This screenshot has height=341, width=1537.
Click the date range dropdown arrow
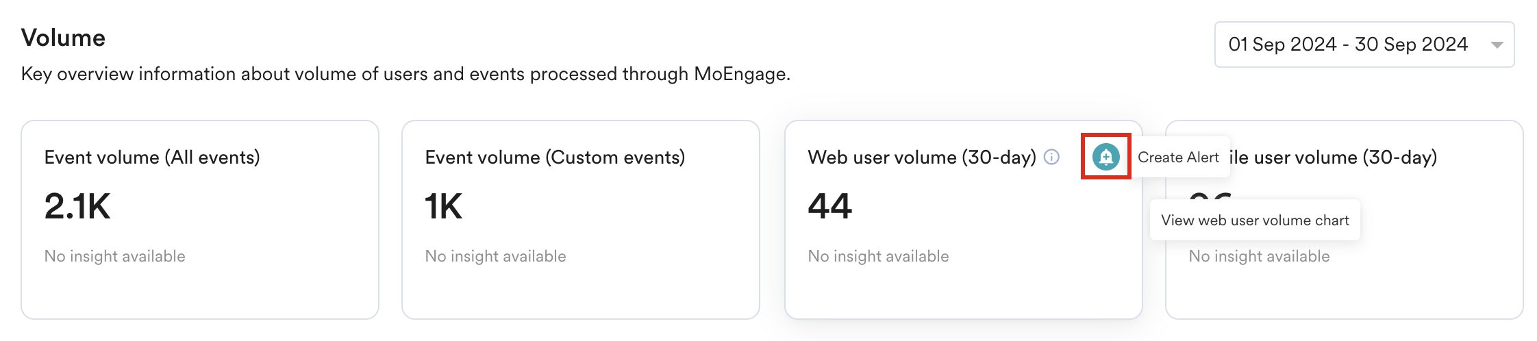click(1497, 45)
